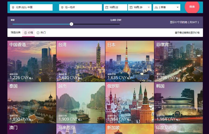Click the 1,635 CNY price text

tap(117, 78)
